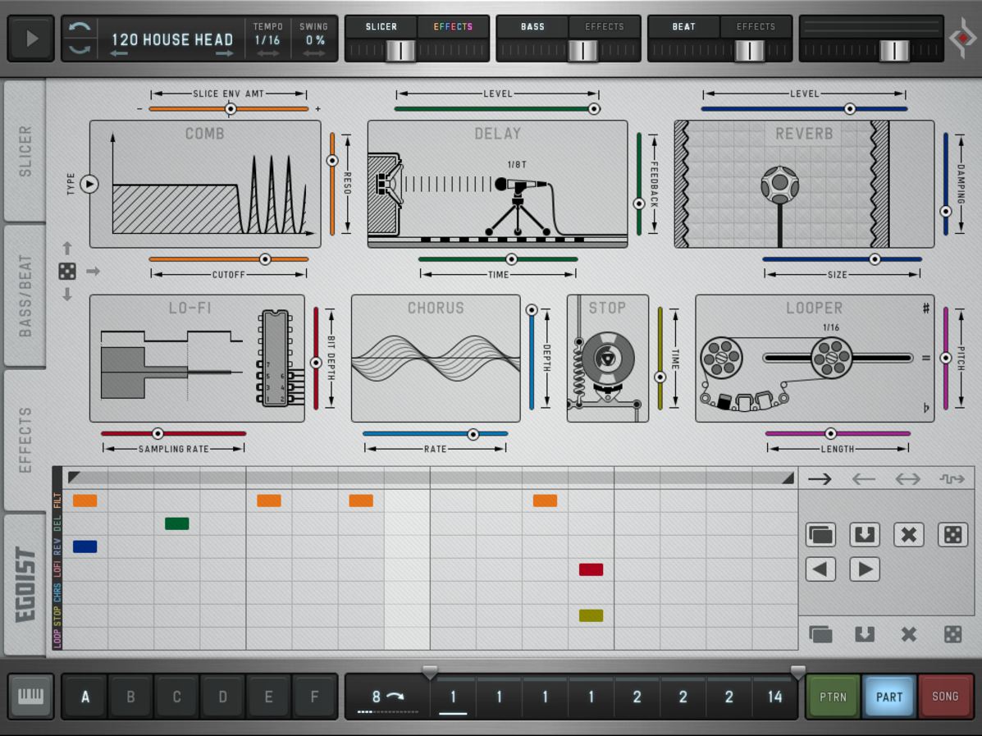982x736 pixels.
Task: Click the upper clear X icon in sequencer panel
Action: coord(908,535)
